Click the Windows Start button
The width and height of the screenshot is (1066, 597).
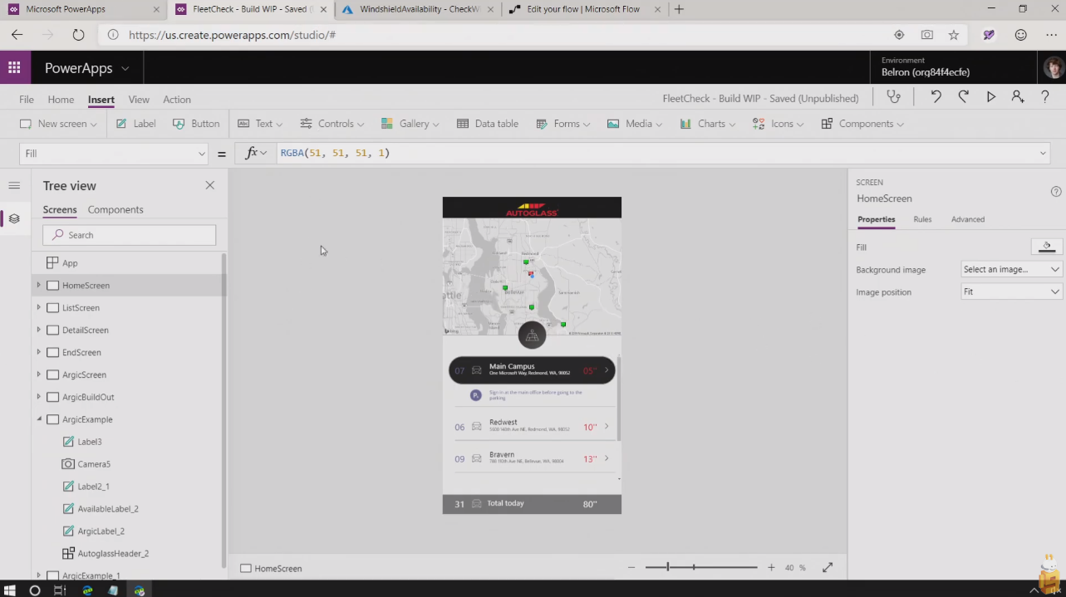click(x=10, y=590)
